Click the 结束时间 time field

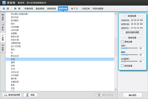(137, 24)
